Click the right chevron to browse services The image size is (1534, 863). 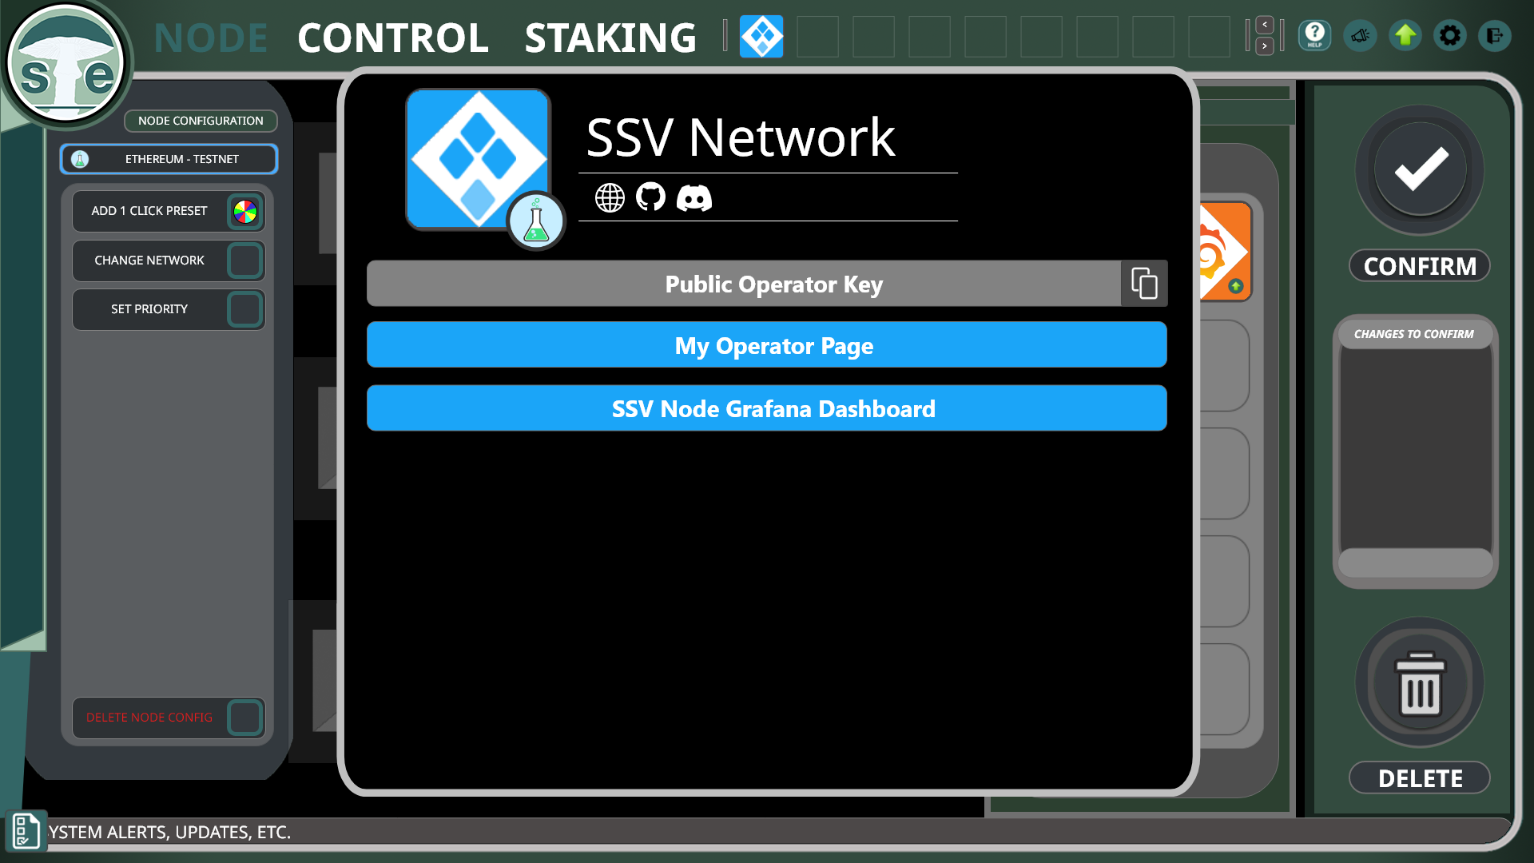point(1264,46)
